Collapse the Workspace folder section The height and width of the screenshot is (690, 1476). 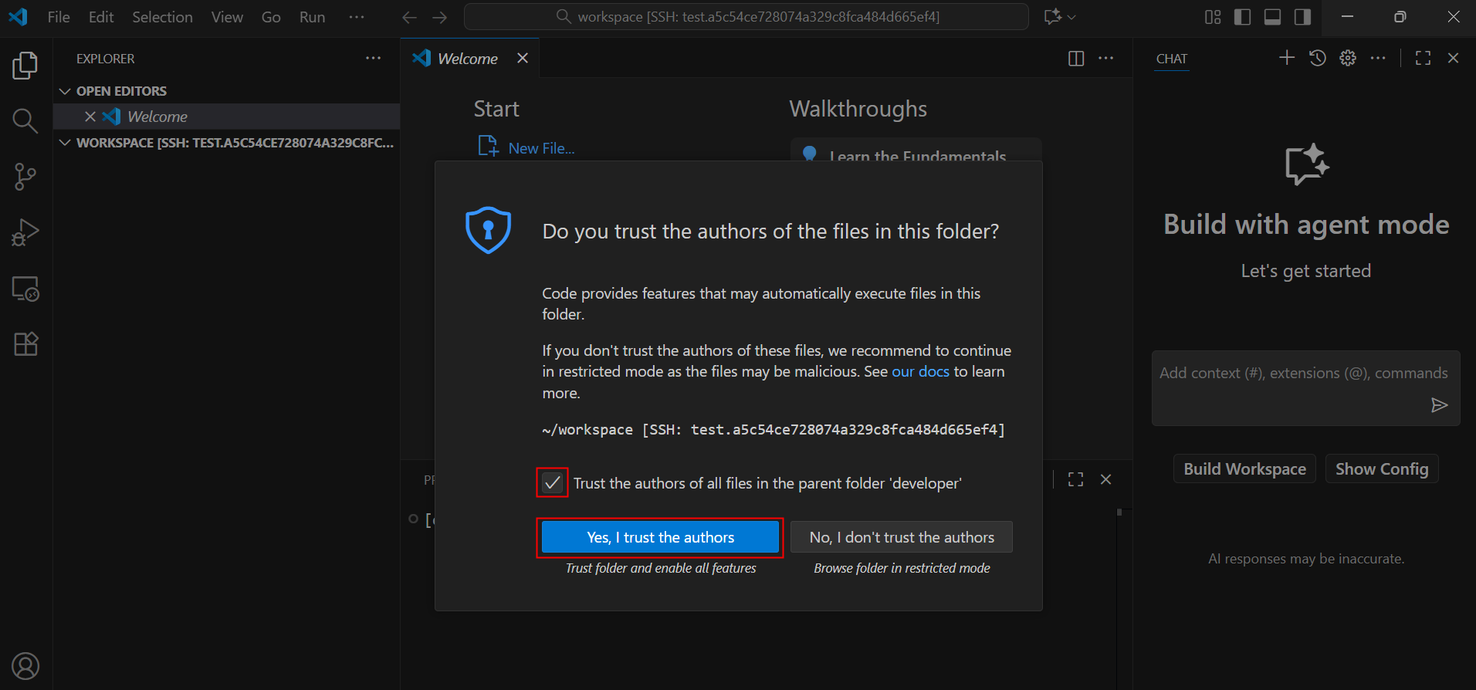66,143
